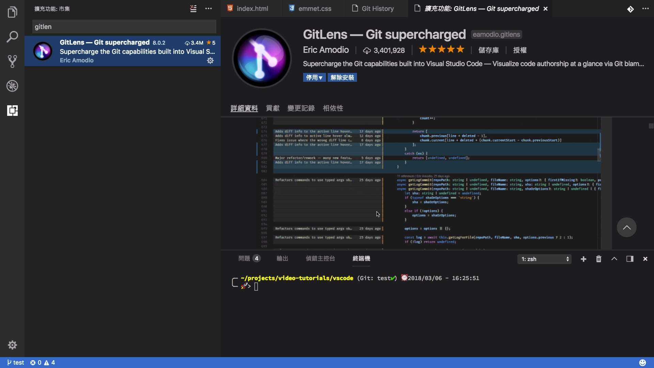Screen dimensions: 654x368
Task: Clear extension search results icon
Action: pyautogui.click(x=193, y=9)
